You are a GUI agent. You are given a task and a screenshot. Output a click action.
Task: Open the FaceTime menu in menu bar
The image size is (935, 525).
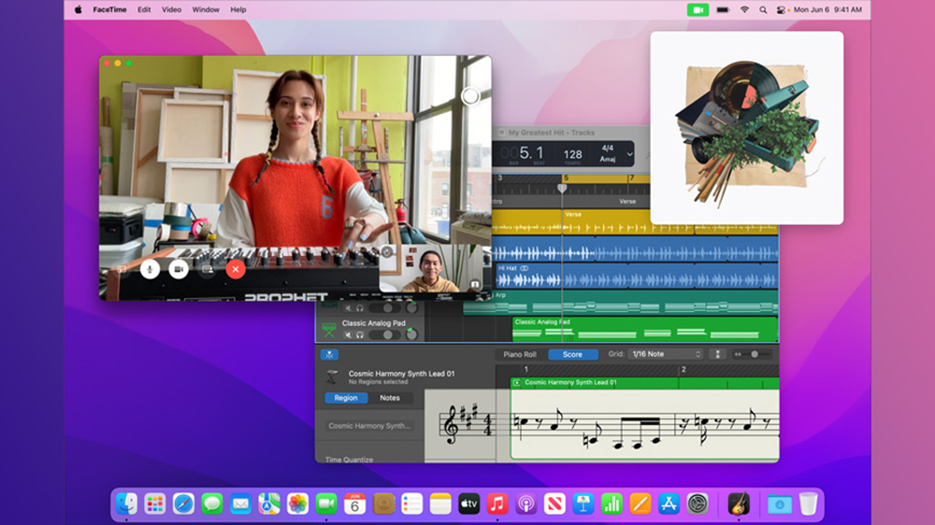pyautogui.click(x=109, y=9)
